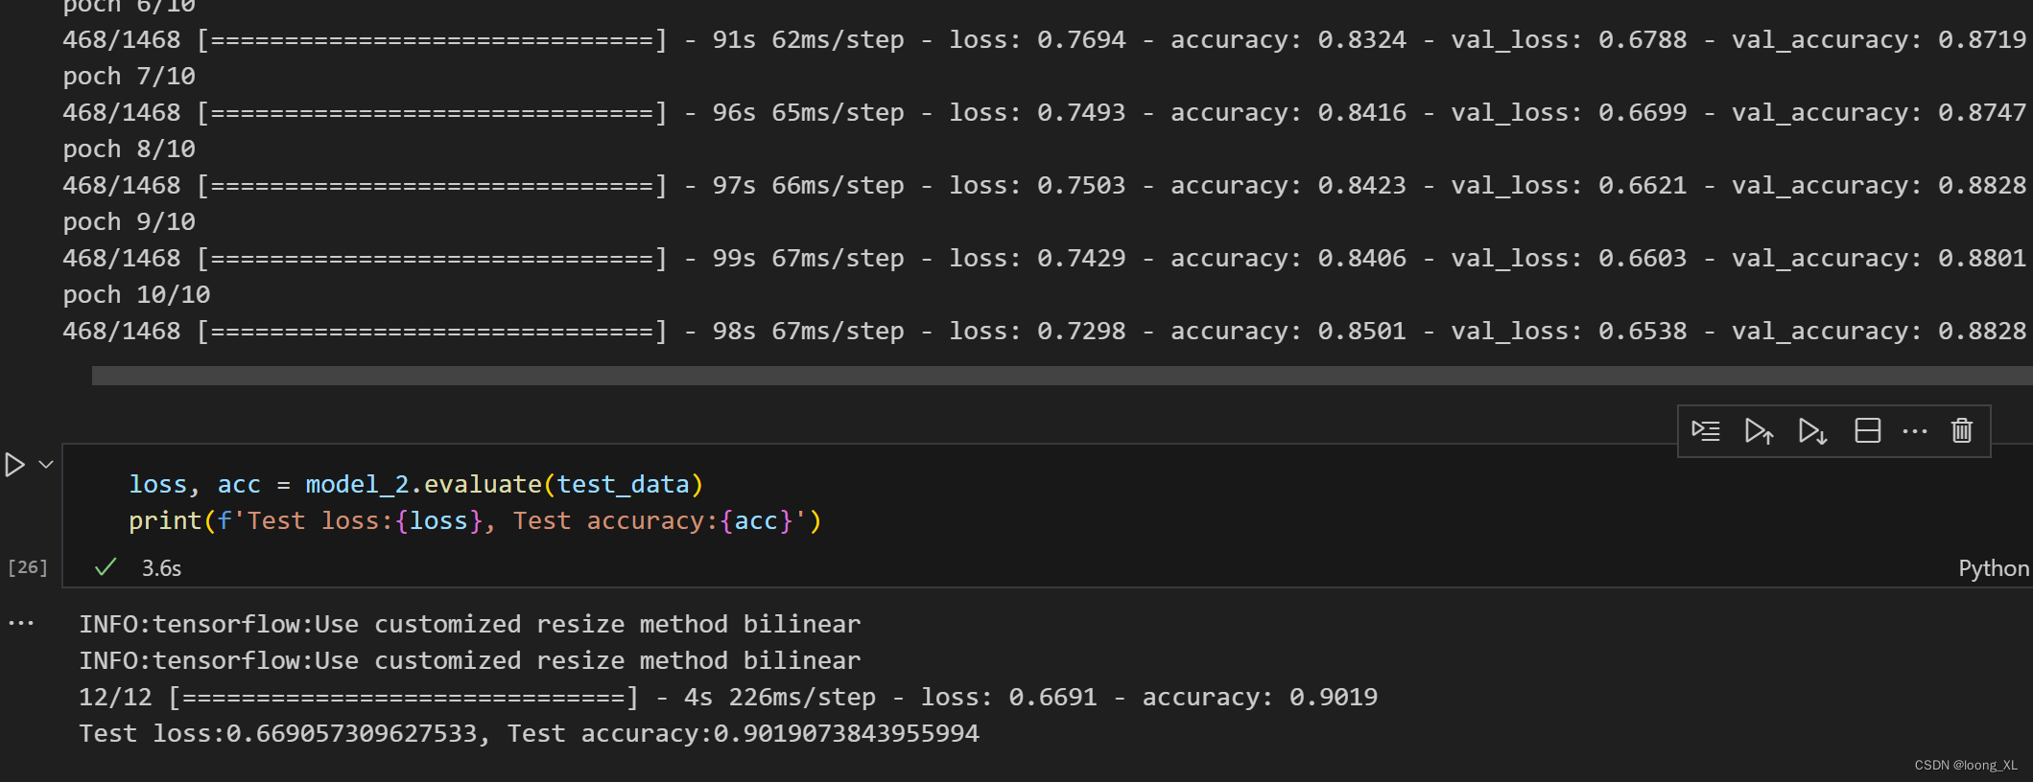Screen dimensions: 2033x782
Task: Click inside the model_2.evaluate code line
Action: coord(416,484)
